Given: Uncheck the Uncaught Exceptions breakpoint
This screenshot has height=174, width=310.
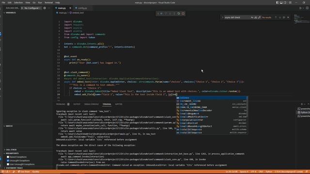Looking at the screenshot, I should click(x=8, y=160).
